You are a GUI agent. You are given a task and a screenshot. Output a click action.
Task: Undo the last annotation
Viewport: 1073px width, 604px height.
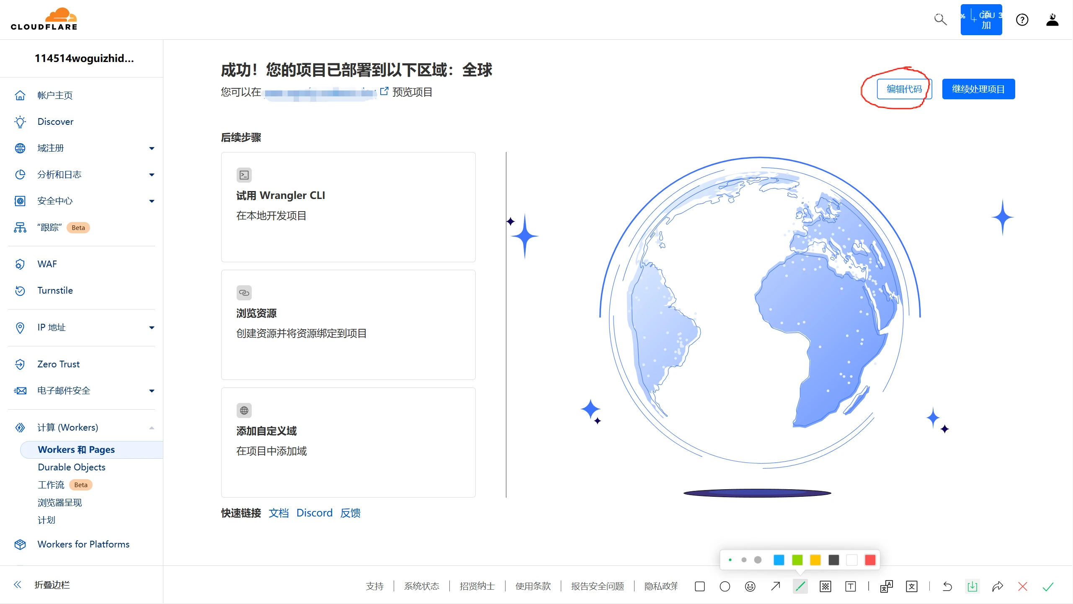click(x=947, y=586)
